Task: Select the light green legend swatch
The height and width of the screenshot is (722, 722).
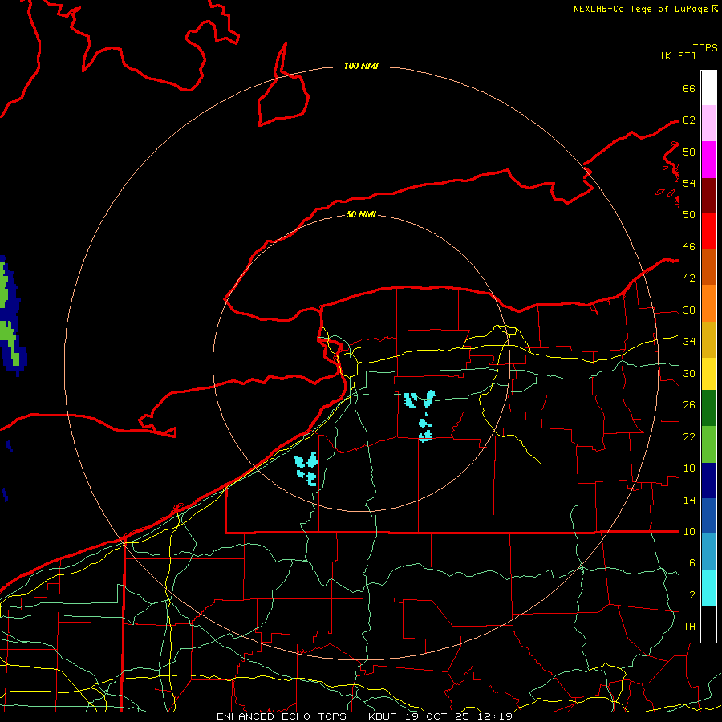Action: tap(708, 444)
